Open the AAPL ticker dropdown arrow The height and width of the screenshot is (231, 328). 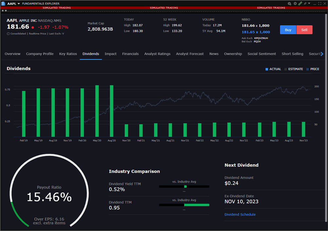[x=19, y=4]
